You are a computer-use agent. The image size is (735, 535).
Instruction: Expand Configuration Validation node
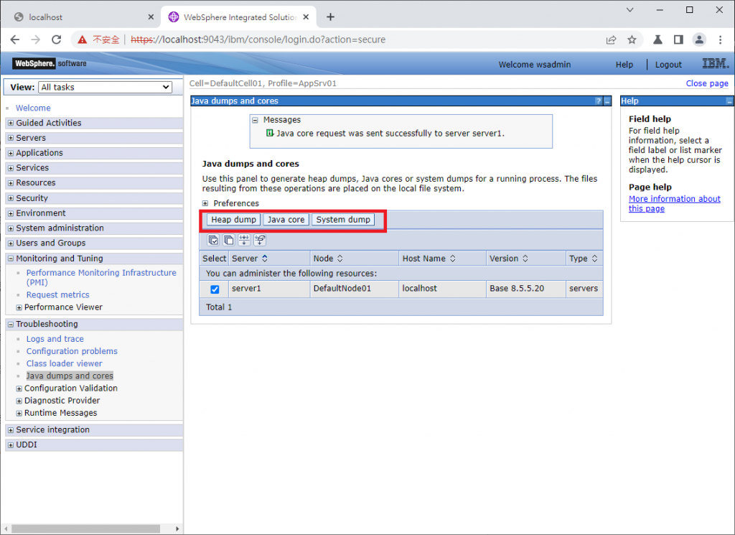click(19, 389)
